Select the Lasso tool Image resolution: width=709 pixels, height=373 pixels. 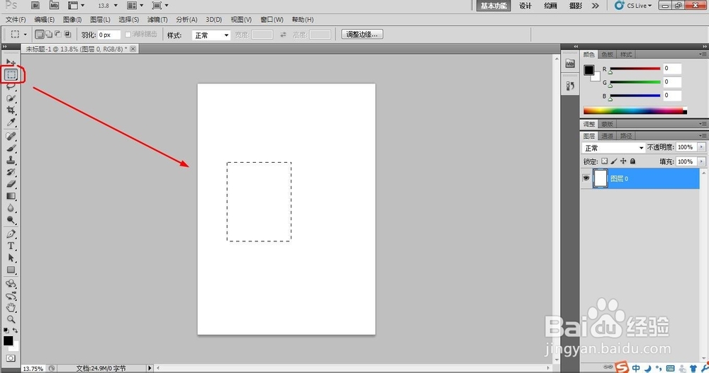[11, 86]
